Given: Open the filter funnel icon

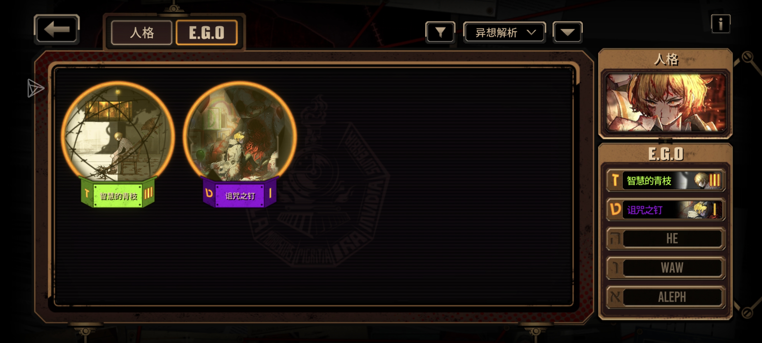Looking at the screenshot, I should [x=440, y=32].
